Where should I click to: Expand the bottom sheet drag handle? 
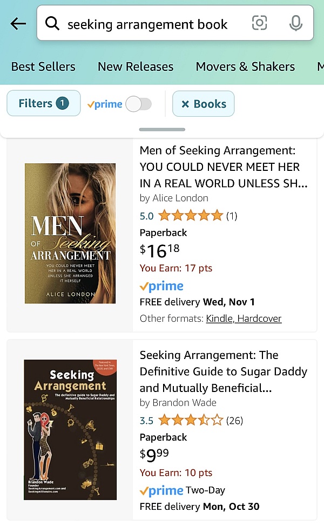tap(161, 129)
